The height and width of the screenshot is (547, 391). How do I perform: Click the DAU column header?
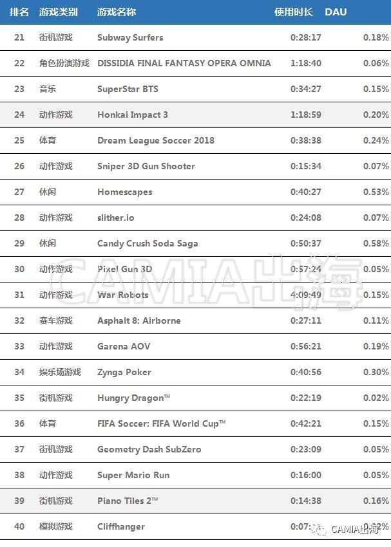pos(336,12)
